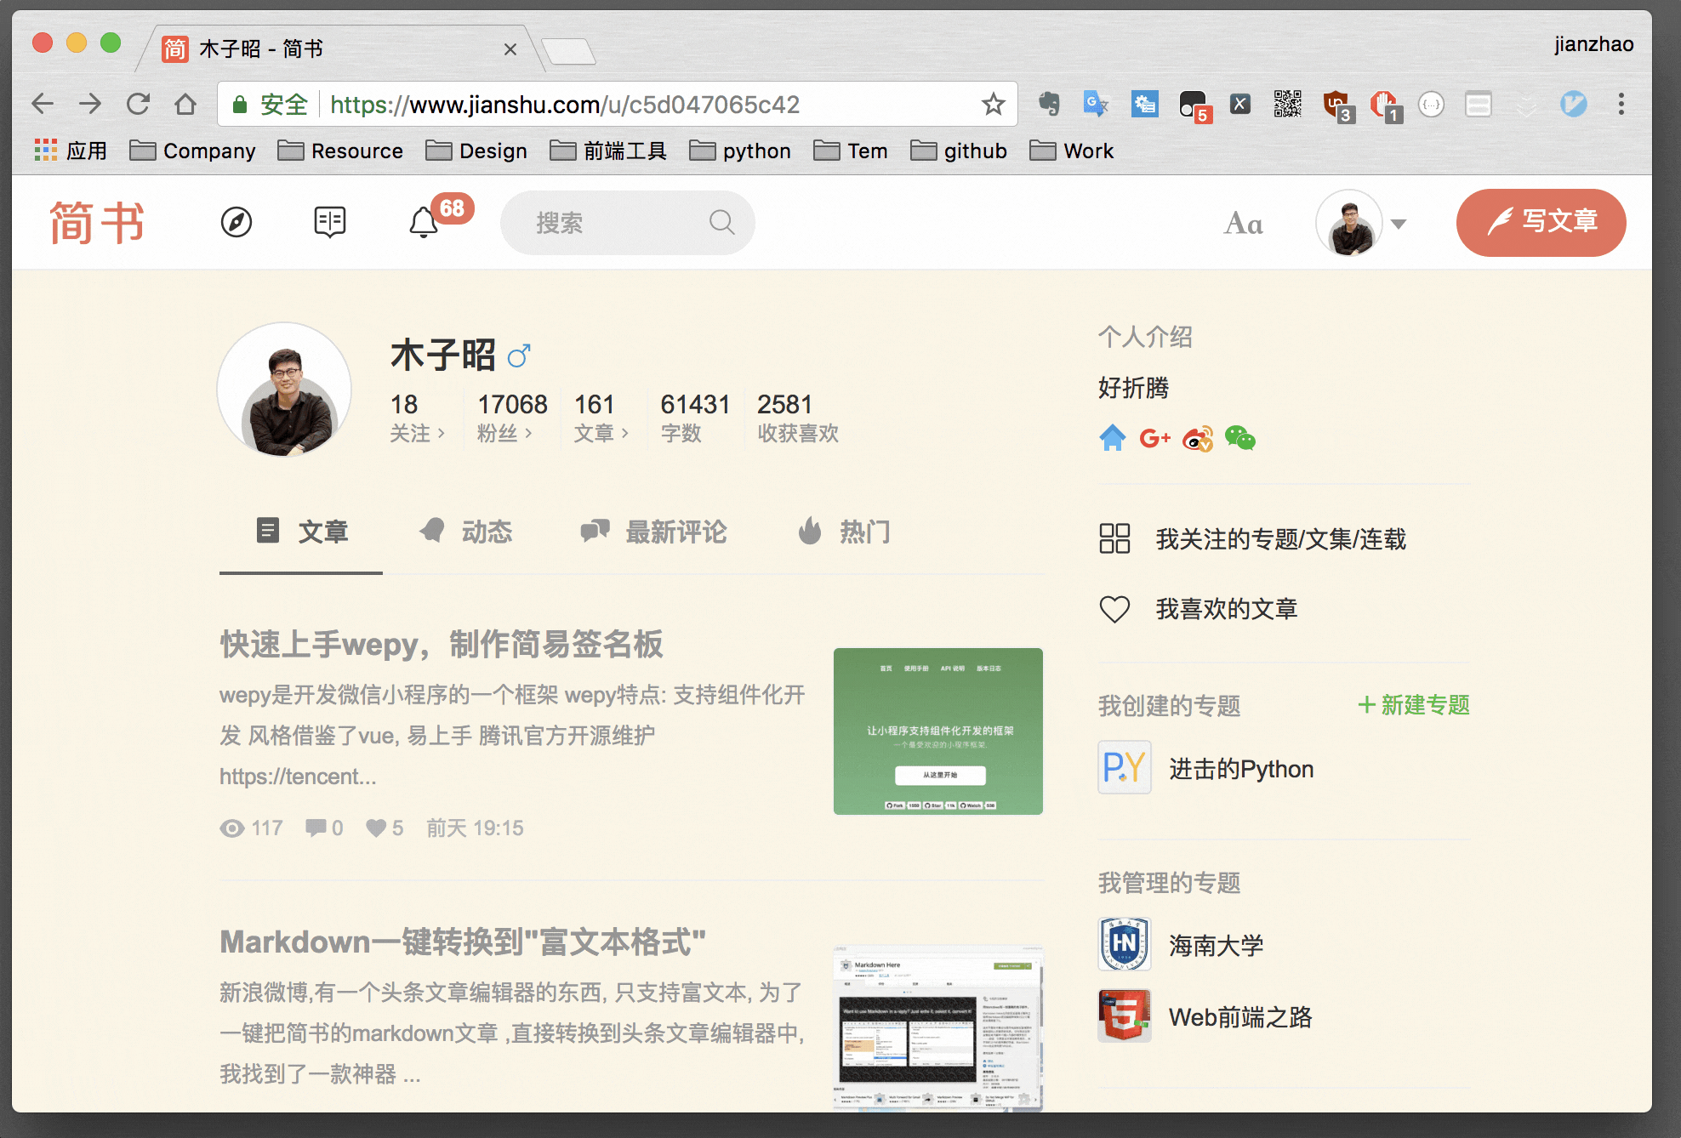
Task: Expand the 关注 following list
Action: pyautogui.click(x=417, y=434)
